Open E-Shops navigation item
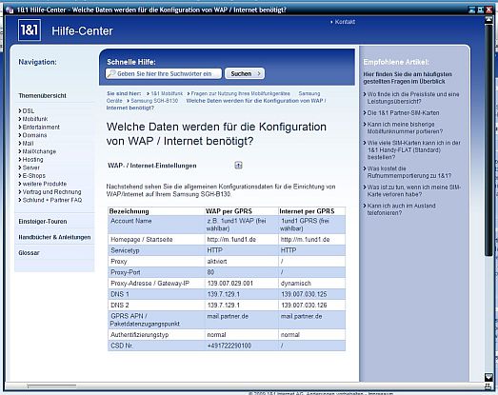This screenshot has width=498, height=395. point(34,175)
